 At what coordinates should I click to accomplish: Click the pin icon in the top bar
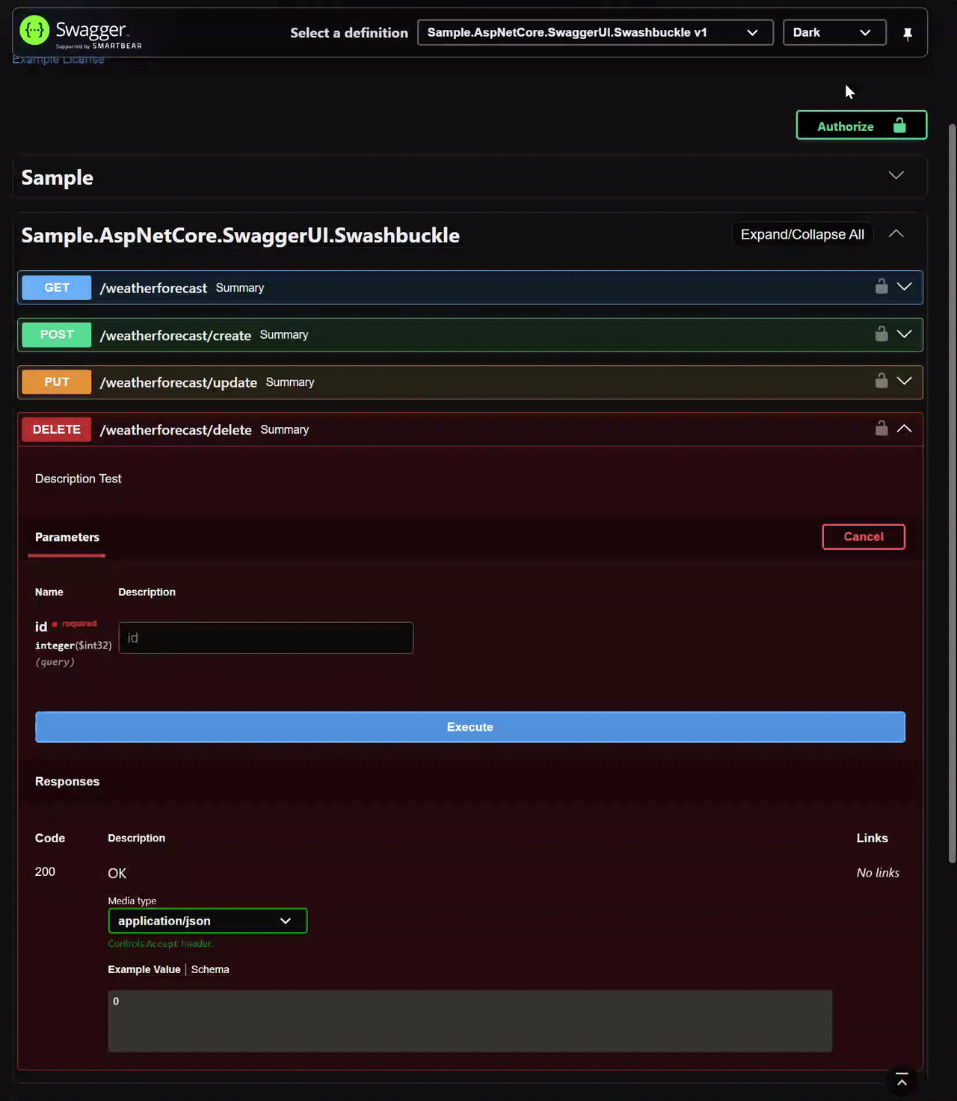908,33
